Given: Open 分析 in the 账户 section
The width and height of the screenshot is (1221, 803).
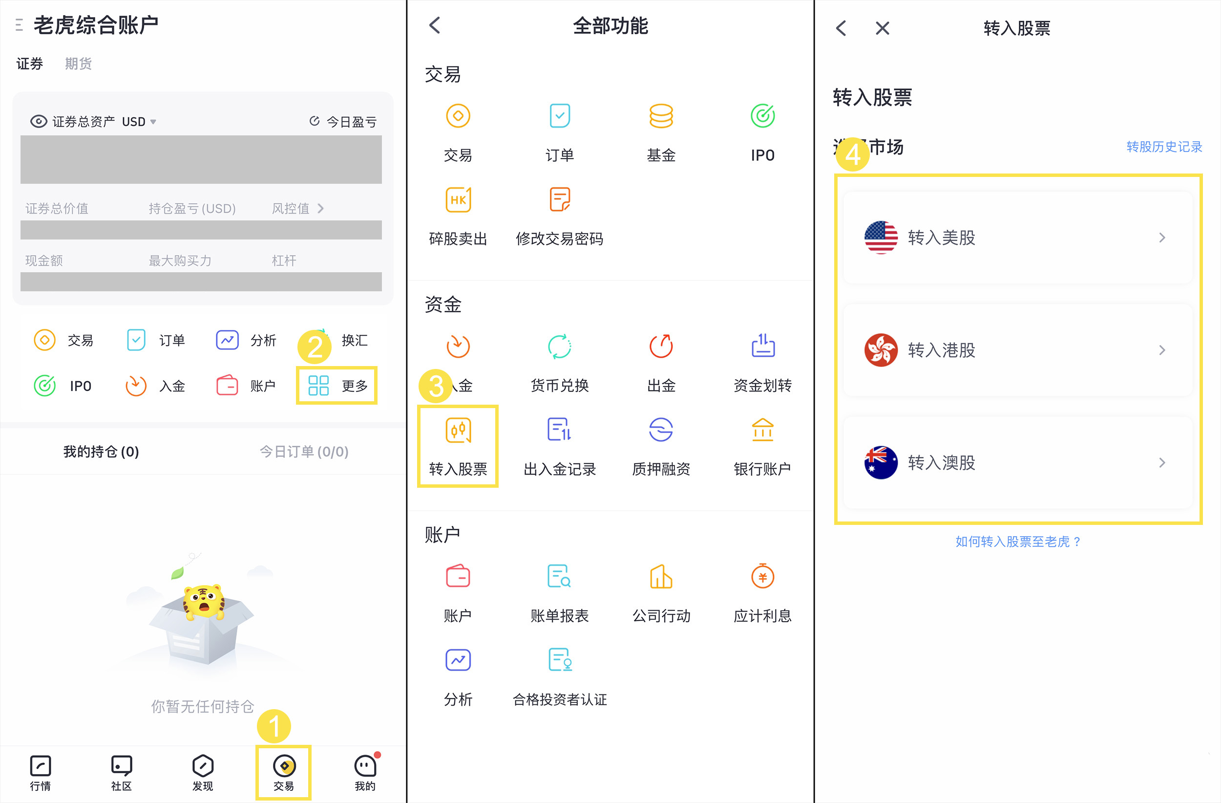Looking at the screenshot, I should pos(458,677).
